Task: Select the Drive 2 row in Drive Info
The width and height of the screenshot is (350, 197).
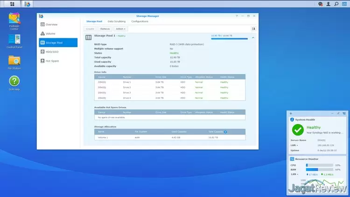Action: (x=170, y=87)
